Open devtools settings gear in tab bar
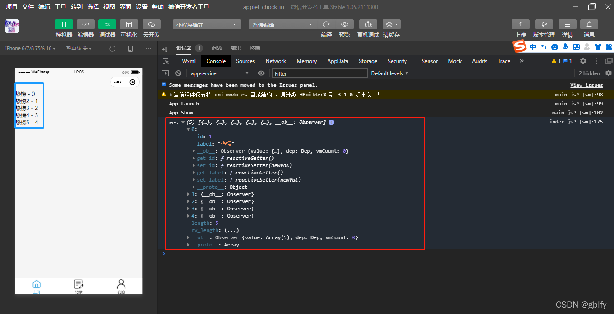614x314 pixels. pos(583,61)
